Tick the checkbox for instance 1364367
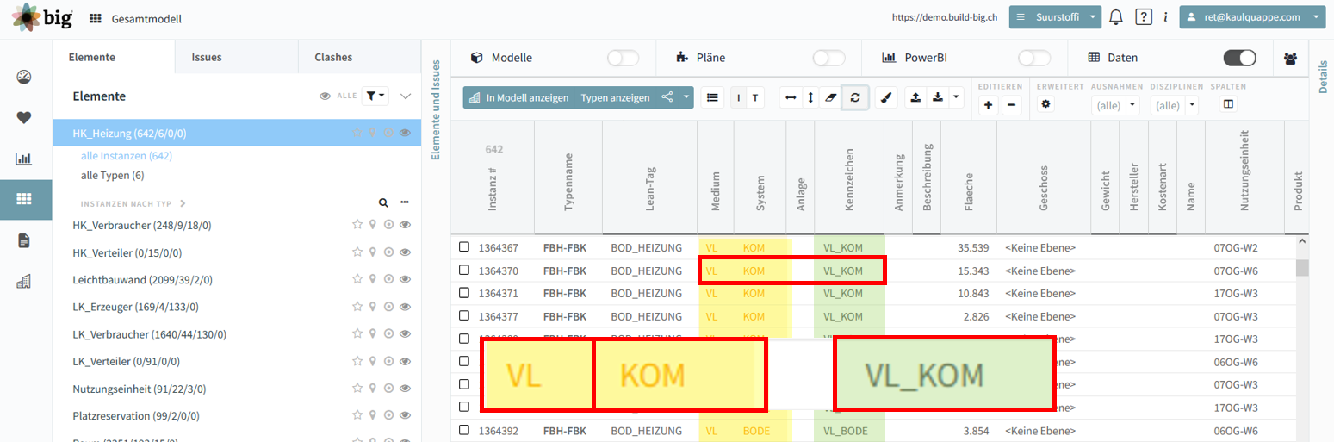This screenshot has width=1334, height=442. (464, 247)
